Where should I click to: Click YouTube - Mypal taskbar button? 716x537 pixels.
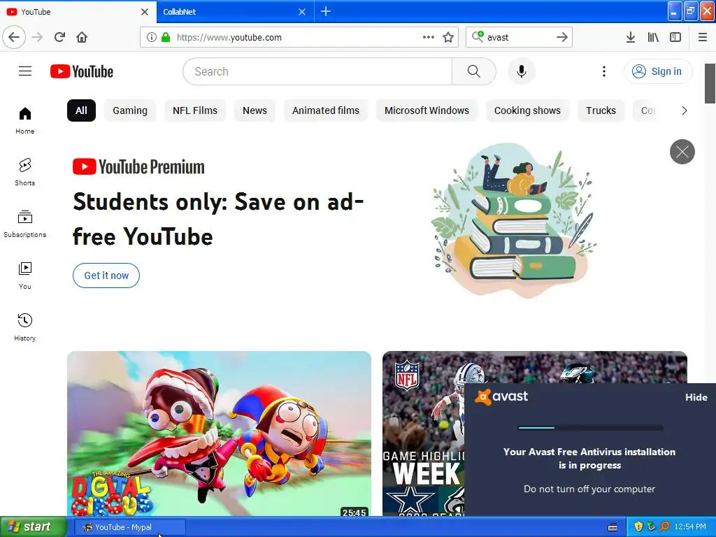pyautogui.click(x=129, y=527)
